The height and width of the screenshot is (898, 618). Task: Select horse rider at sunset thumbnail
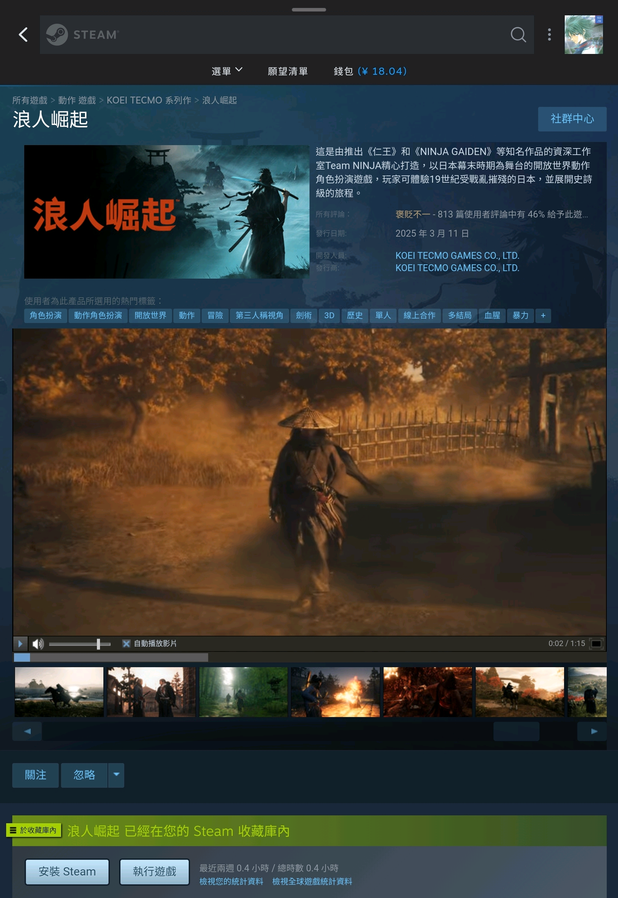click(x=59, y=691)
